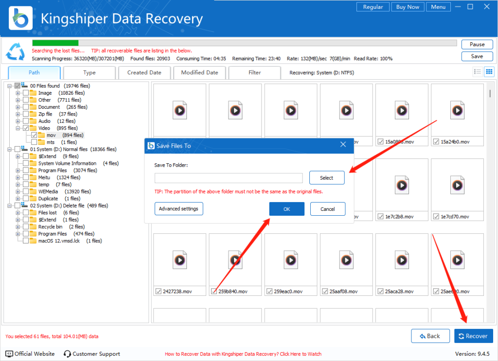Click the 01 System (D:) Normal files drive icon

[x=24, y=149]
